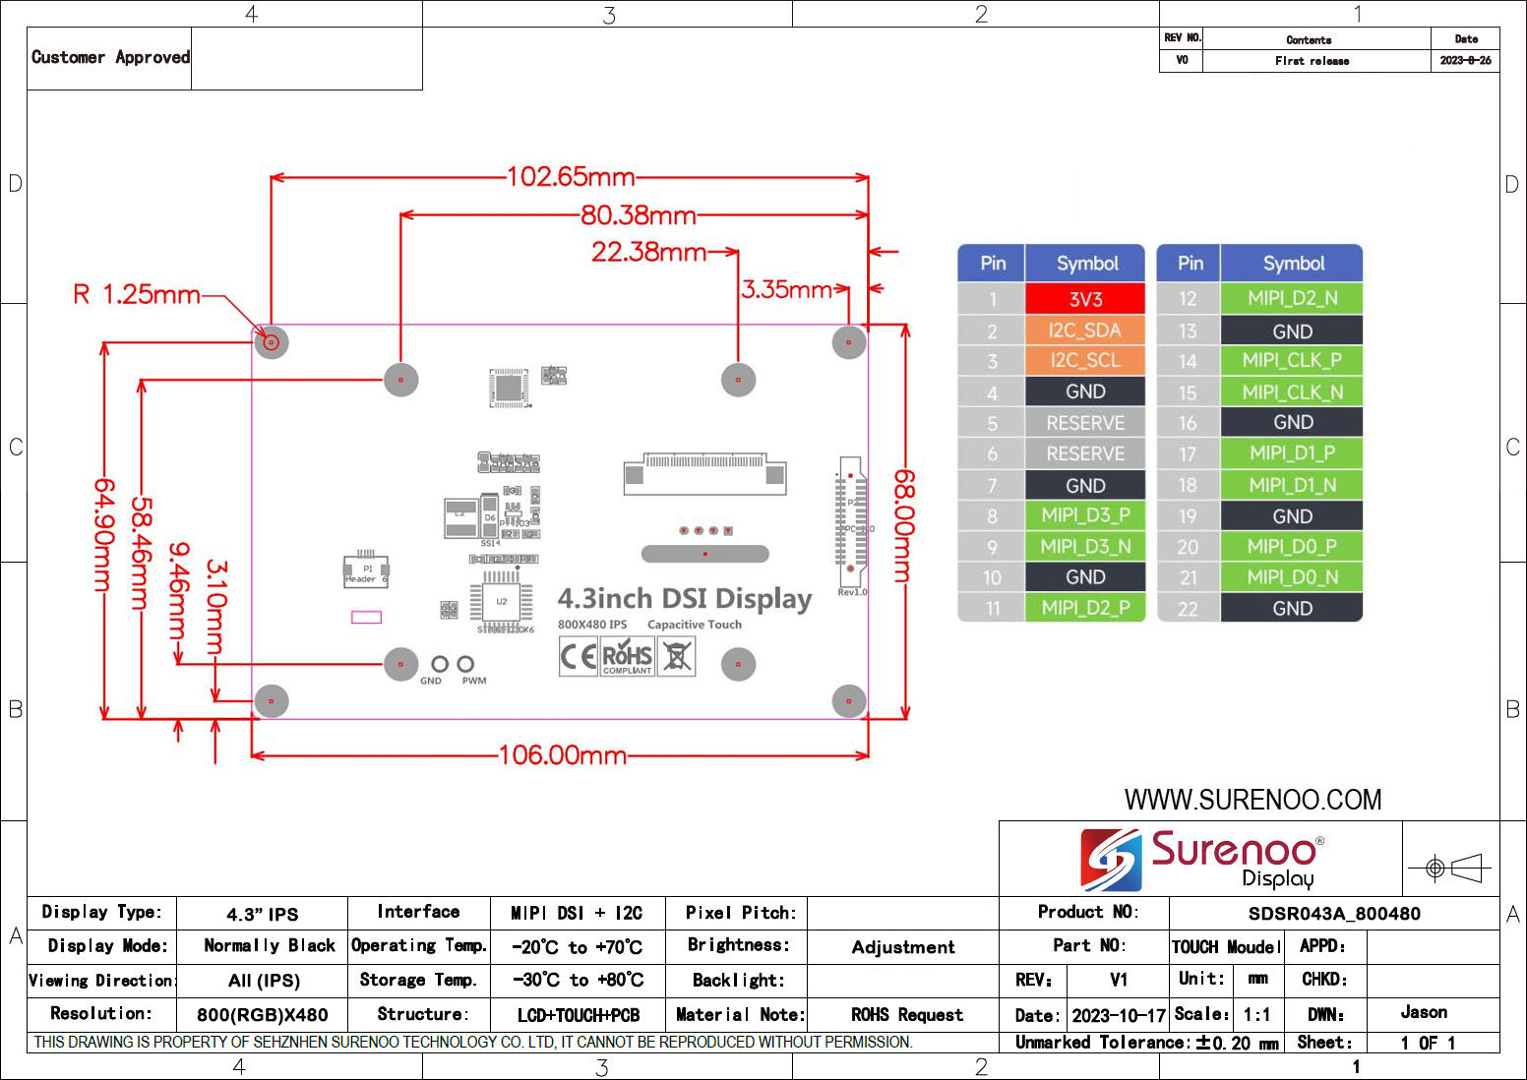Click the Surenoo Display logo
The image size is (1527, 1080).
(1201, 859)
